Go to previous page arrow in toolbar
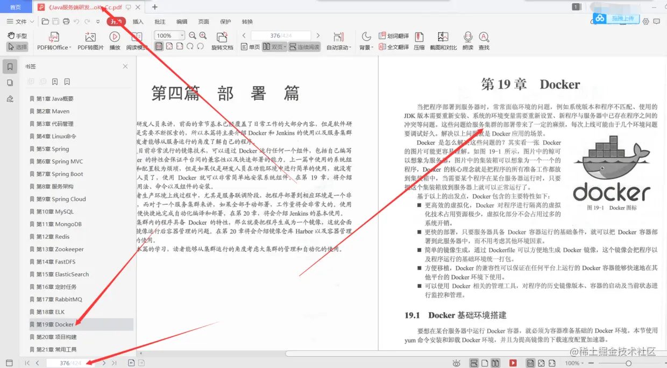 (244, 36)
